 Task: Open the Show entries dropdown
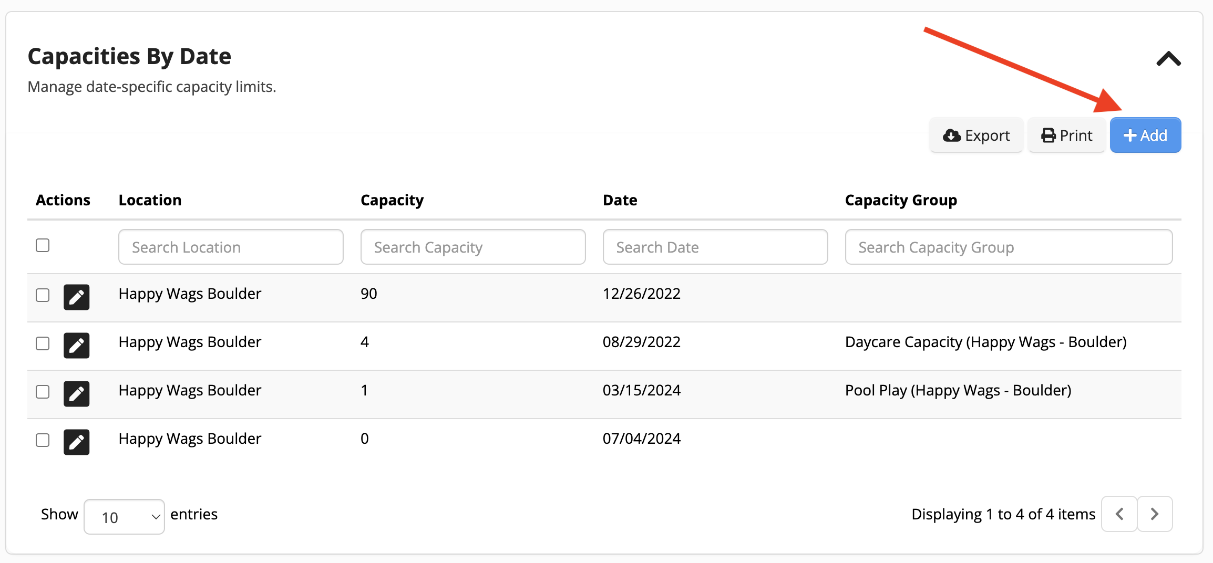click(124, 517)
